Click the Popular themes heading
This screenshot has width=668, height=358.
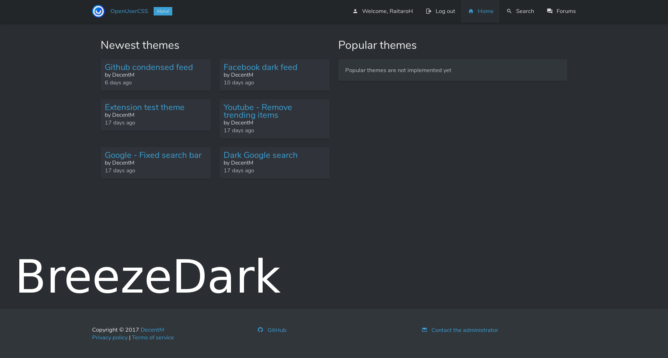377,45
